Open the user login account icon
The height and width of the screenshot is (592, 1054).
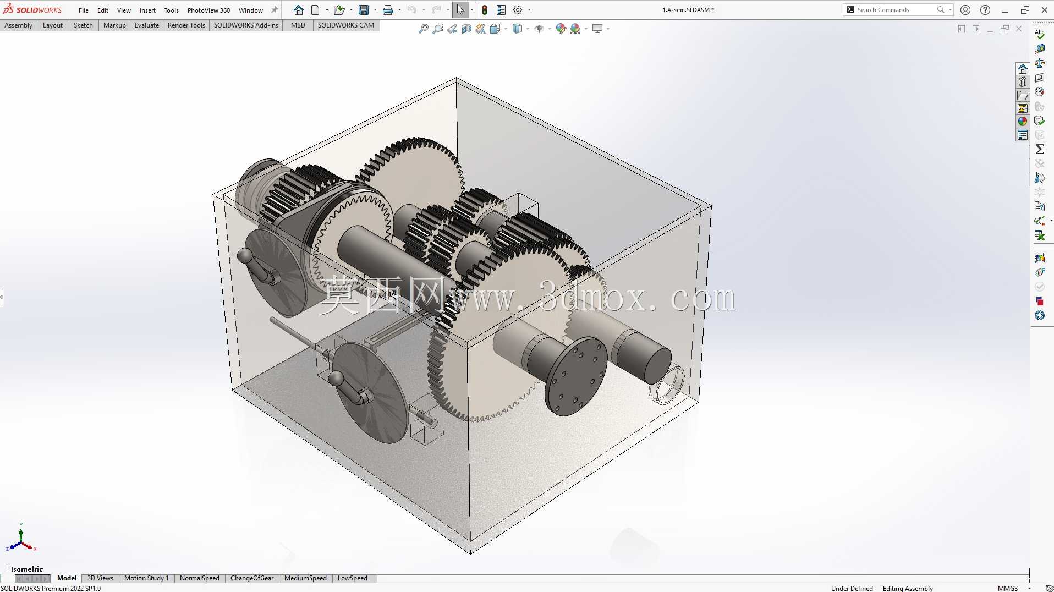coord(965,10)
